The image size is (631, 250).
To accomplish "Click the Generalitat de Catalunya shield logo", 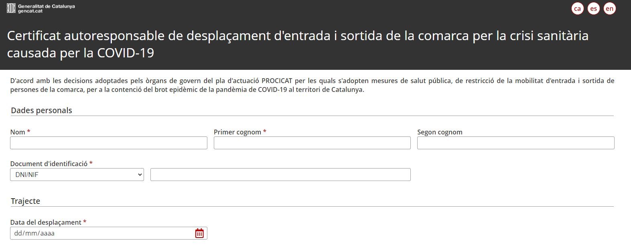I will pyautogui.click(x=11, y=8).
